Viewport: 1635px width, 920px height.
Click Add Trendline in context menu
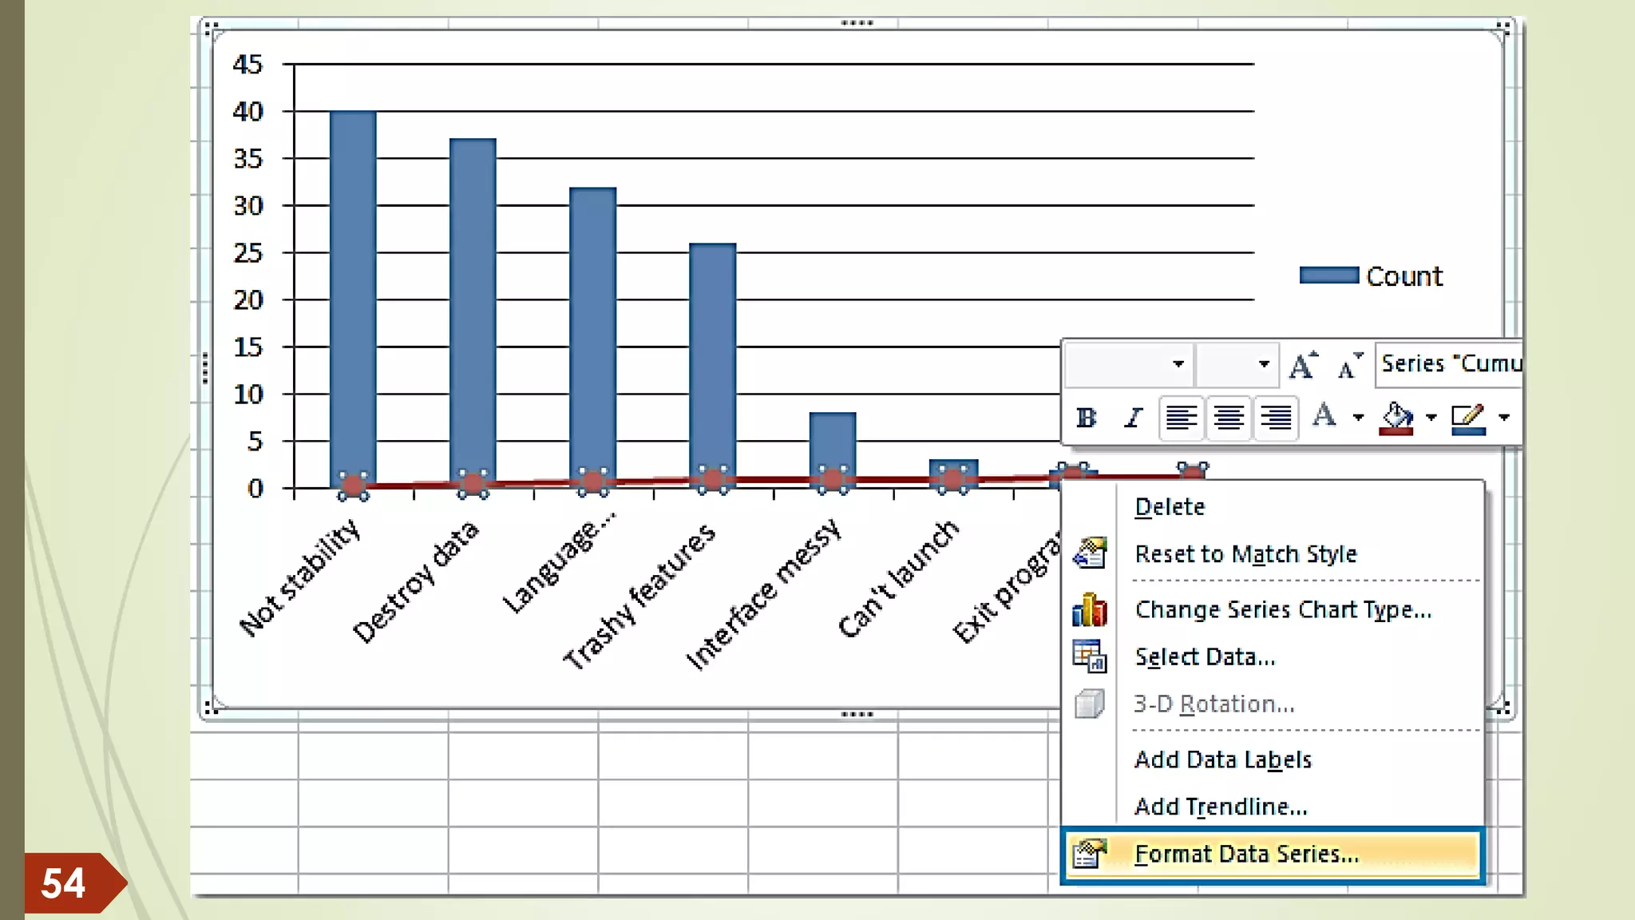(x=1221, y=807)
